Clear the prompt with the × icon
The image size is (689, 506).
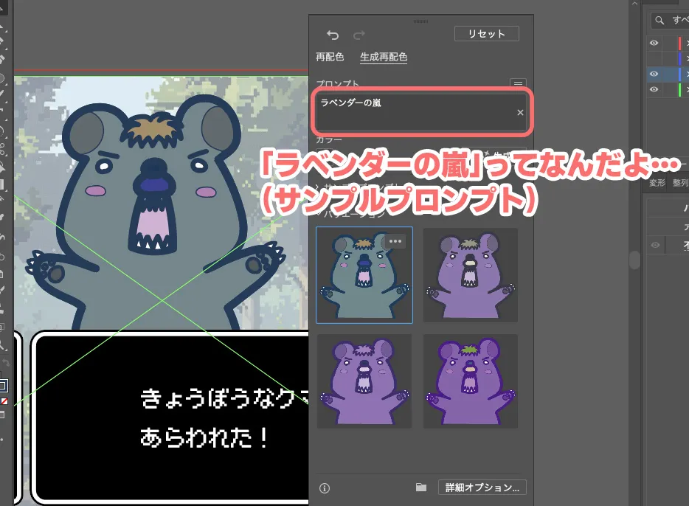click(520, 113)
